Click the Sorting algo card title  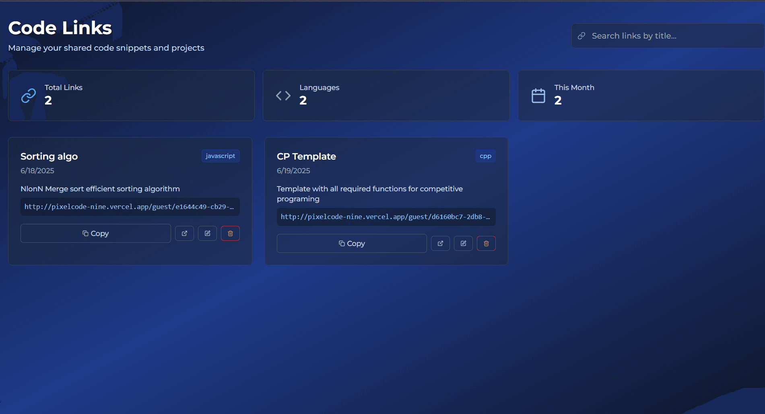(49, 156)
